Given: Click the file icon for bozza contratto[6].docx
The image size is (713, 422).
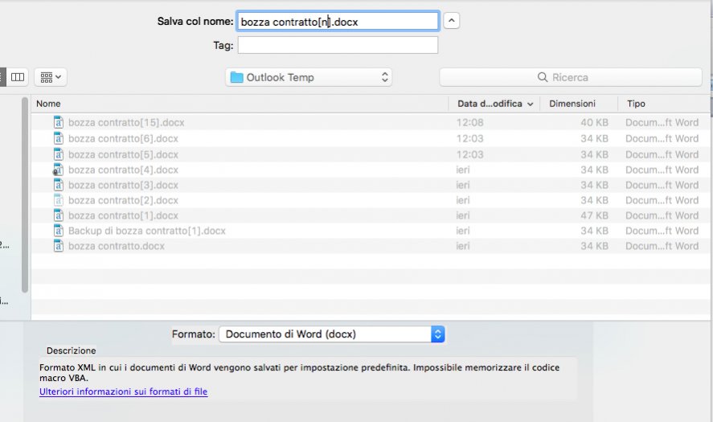Looking at the screenshot, I should point(58,138).
